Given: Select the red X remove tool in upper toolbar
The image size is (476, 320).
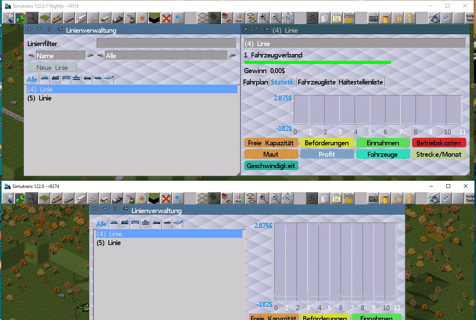Looking at the screenshot, I should point(166,18).
